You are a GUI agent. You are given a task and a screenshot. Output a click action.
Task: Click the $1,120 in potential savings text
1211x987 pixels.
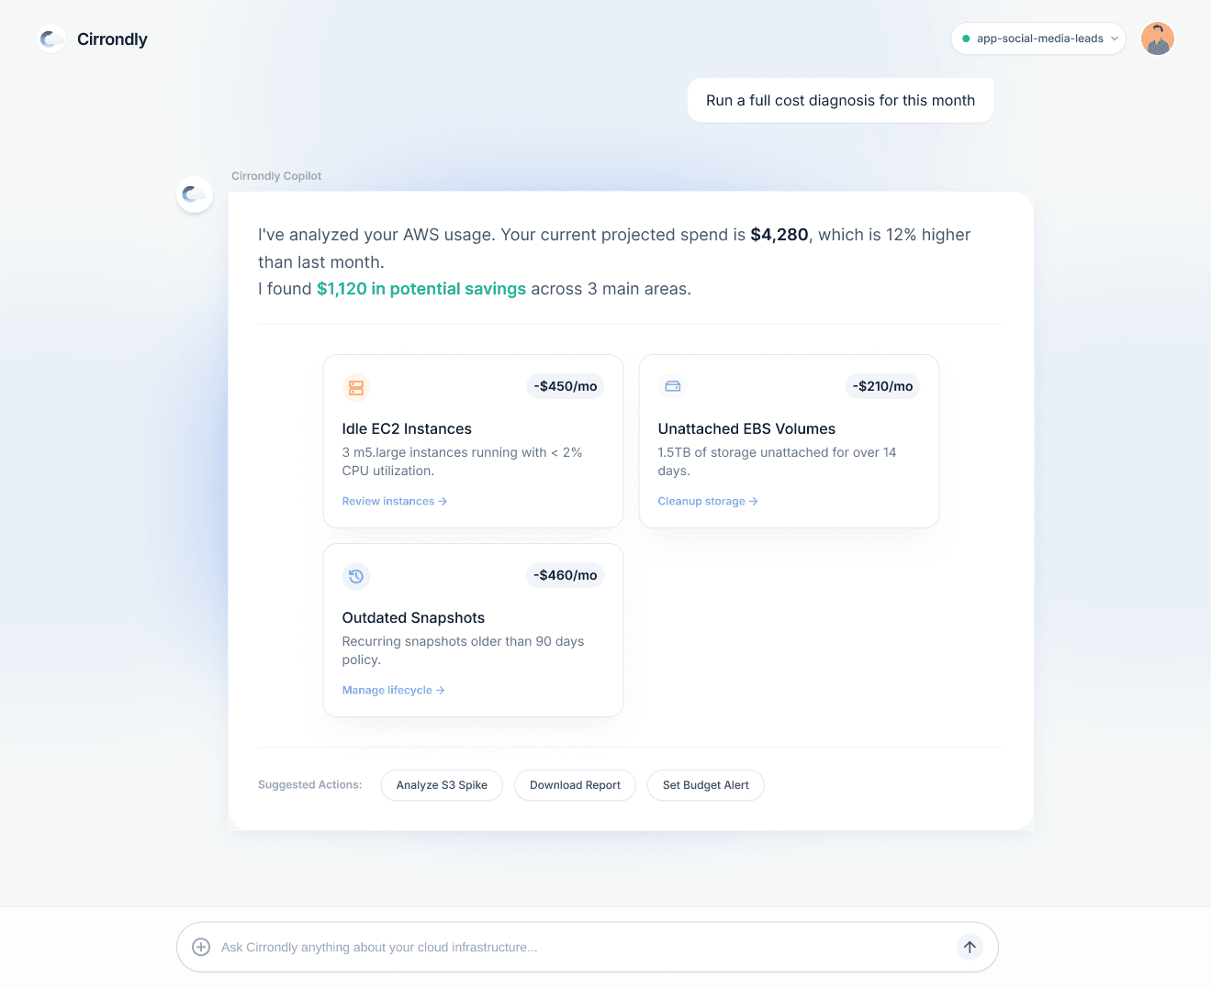[x=421, y=288]
